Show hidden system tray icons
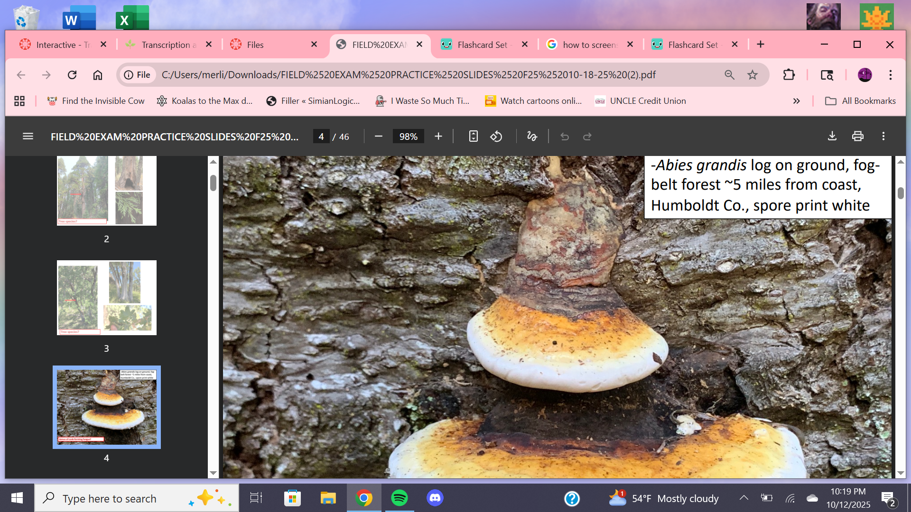 coord(744,498)
